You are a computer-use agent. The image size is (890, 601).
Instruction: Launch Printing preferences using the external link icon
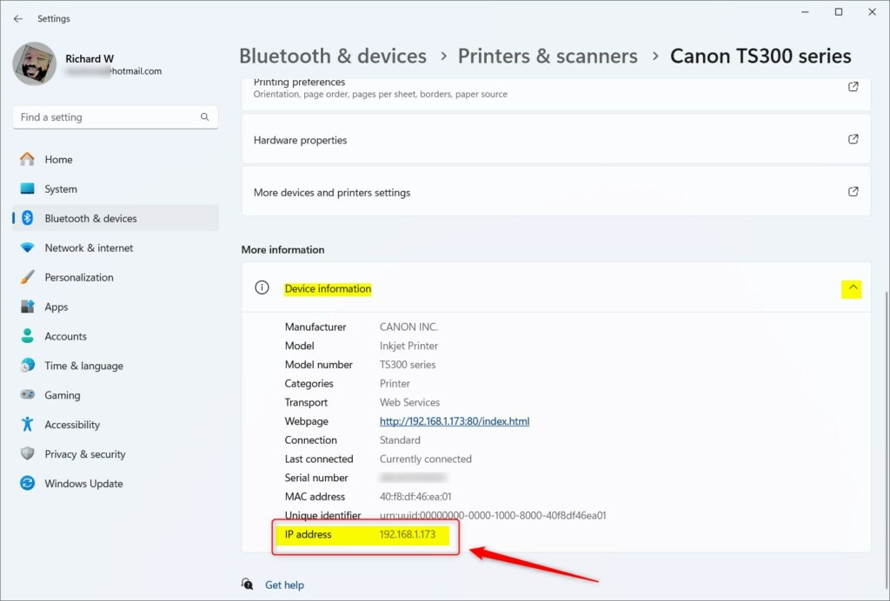click(853, 87)
